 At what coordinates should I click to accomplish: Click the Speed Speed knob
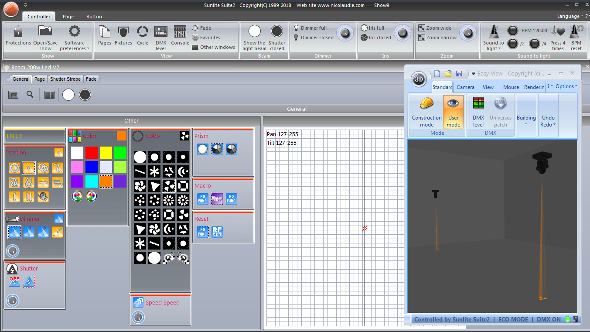pos(138,317)
